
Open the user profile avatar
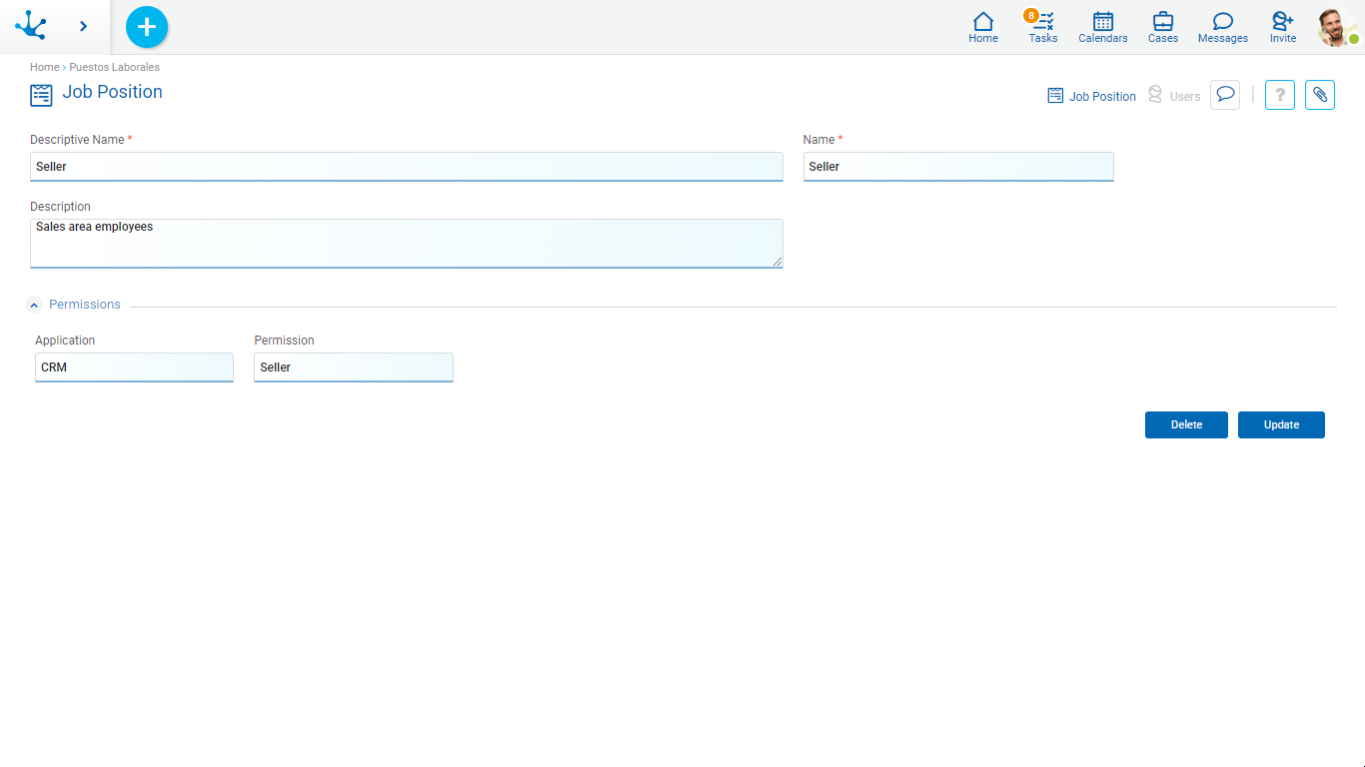(x=1336, y=27)
